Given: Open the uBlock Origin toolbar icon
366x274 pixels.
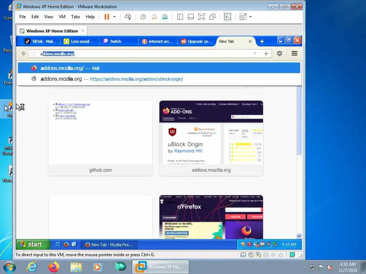Looking at the screenshot, I should point(280,54).
